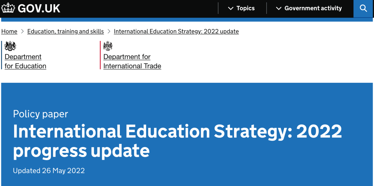Visit the Department for International Trade link
This screenshot has height=186, width=374.
(x=132, y=61)
